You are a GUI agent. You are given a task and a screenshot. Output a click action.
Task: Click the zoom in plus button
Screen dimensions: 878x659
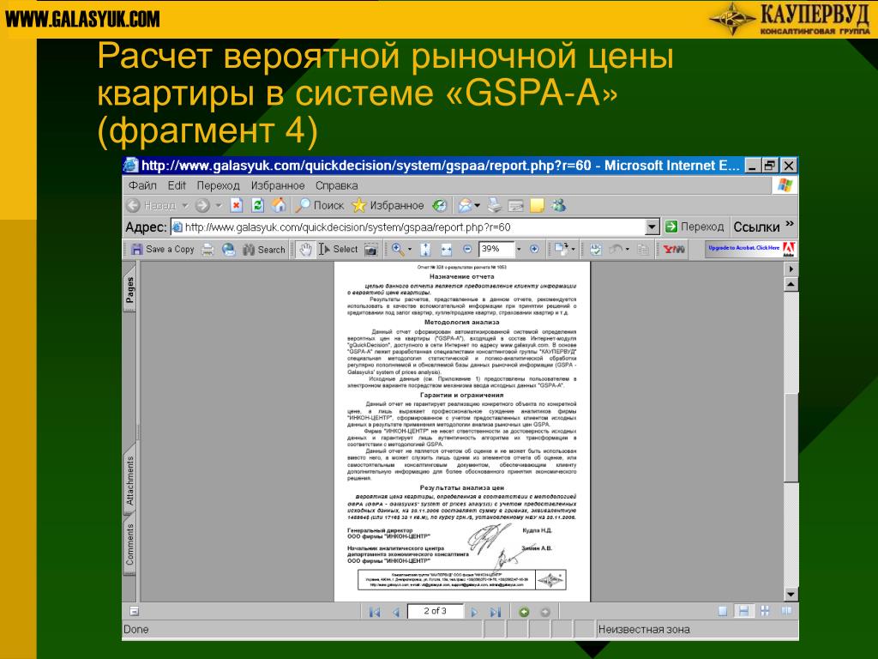[x=534, y=250]
